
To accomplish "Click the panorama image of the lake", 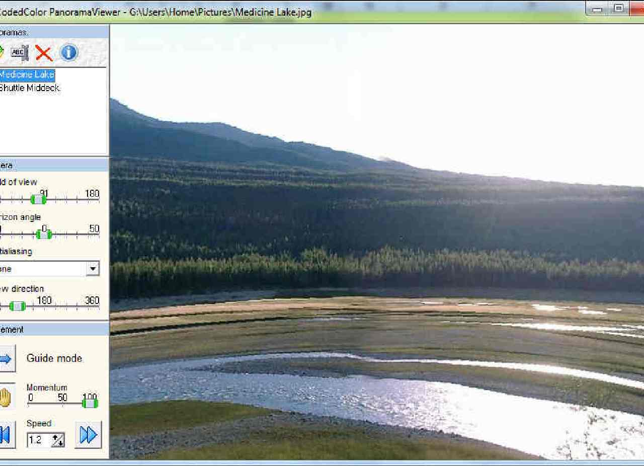I will 377,242.
